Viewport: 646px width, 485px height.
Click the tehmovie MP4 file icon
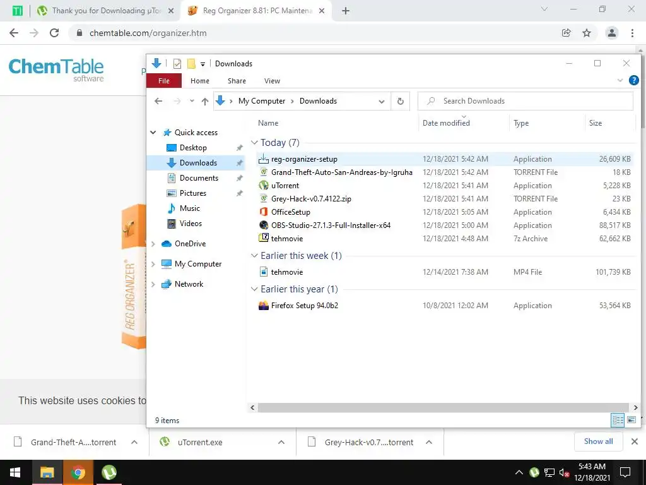(263, 272)
